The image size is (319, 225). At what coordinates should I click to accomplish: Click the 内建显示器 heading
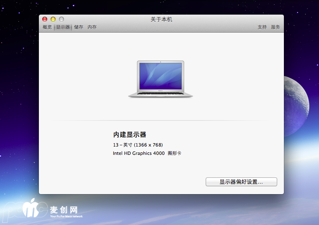pos(130,134)
